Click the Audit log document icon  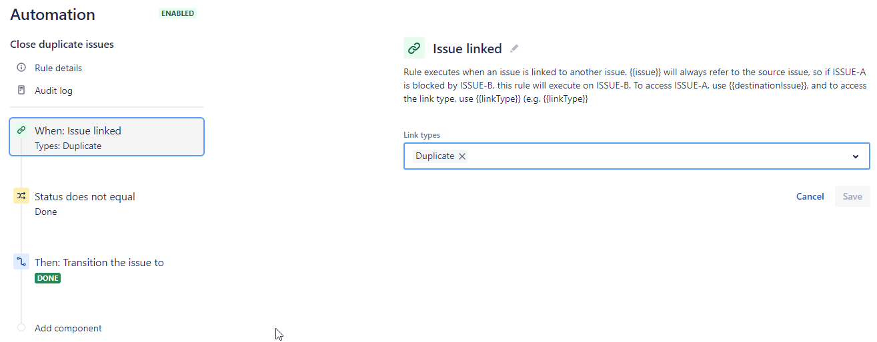click(x=21, y=90)
